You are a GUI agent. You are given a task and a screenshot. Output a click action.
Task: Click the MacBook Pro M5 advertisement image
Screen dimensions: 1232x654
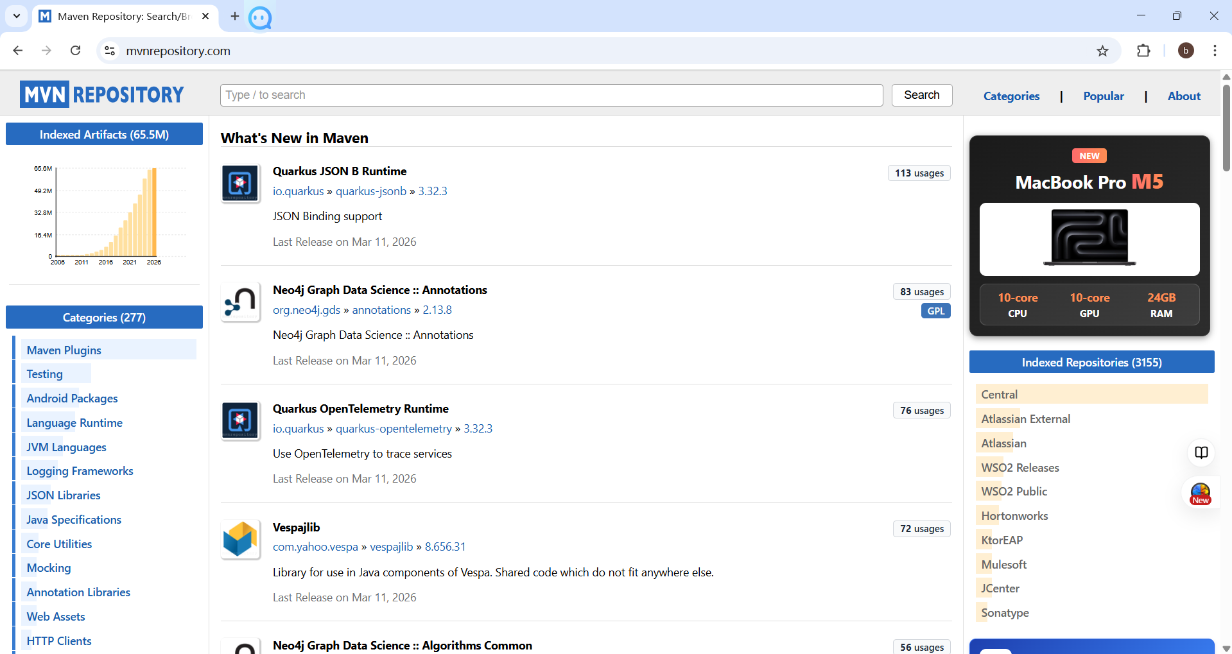1089,239
